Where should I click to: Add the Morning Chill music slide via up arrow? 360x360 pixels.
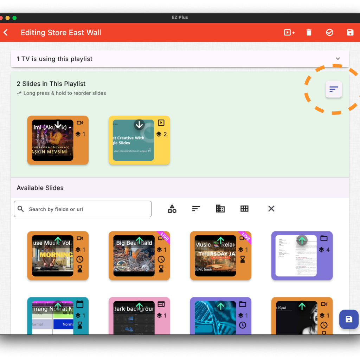(58, 240)
